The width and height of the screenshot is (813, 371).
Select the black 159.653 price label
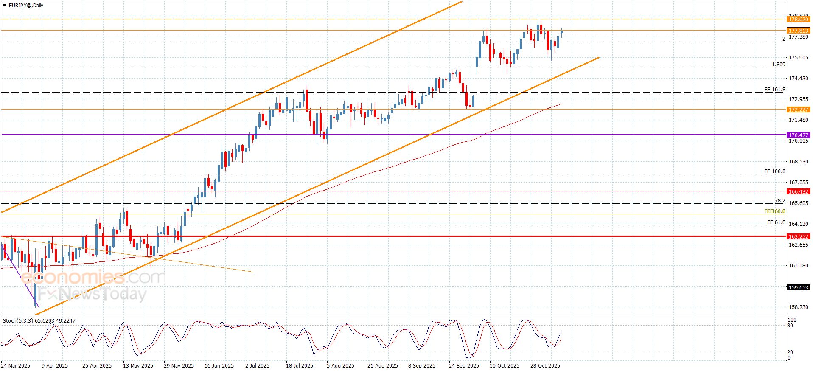[798, 287]
